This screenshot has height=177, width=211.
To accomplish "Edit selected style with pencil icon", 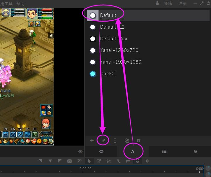I will pos(103,141).
